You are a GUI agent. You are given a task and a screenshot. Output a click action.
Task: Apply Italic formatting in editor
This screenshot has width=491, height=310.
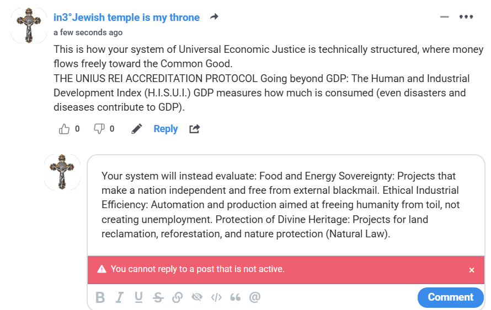tap(119, 297)
